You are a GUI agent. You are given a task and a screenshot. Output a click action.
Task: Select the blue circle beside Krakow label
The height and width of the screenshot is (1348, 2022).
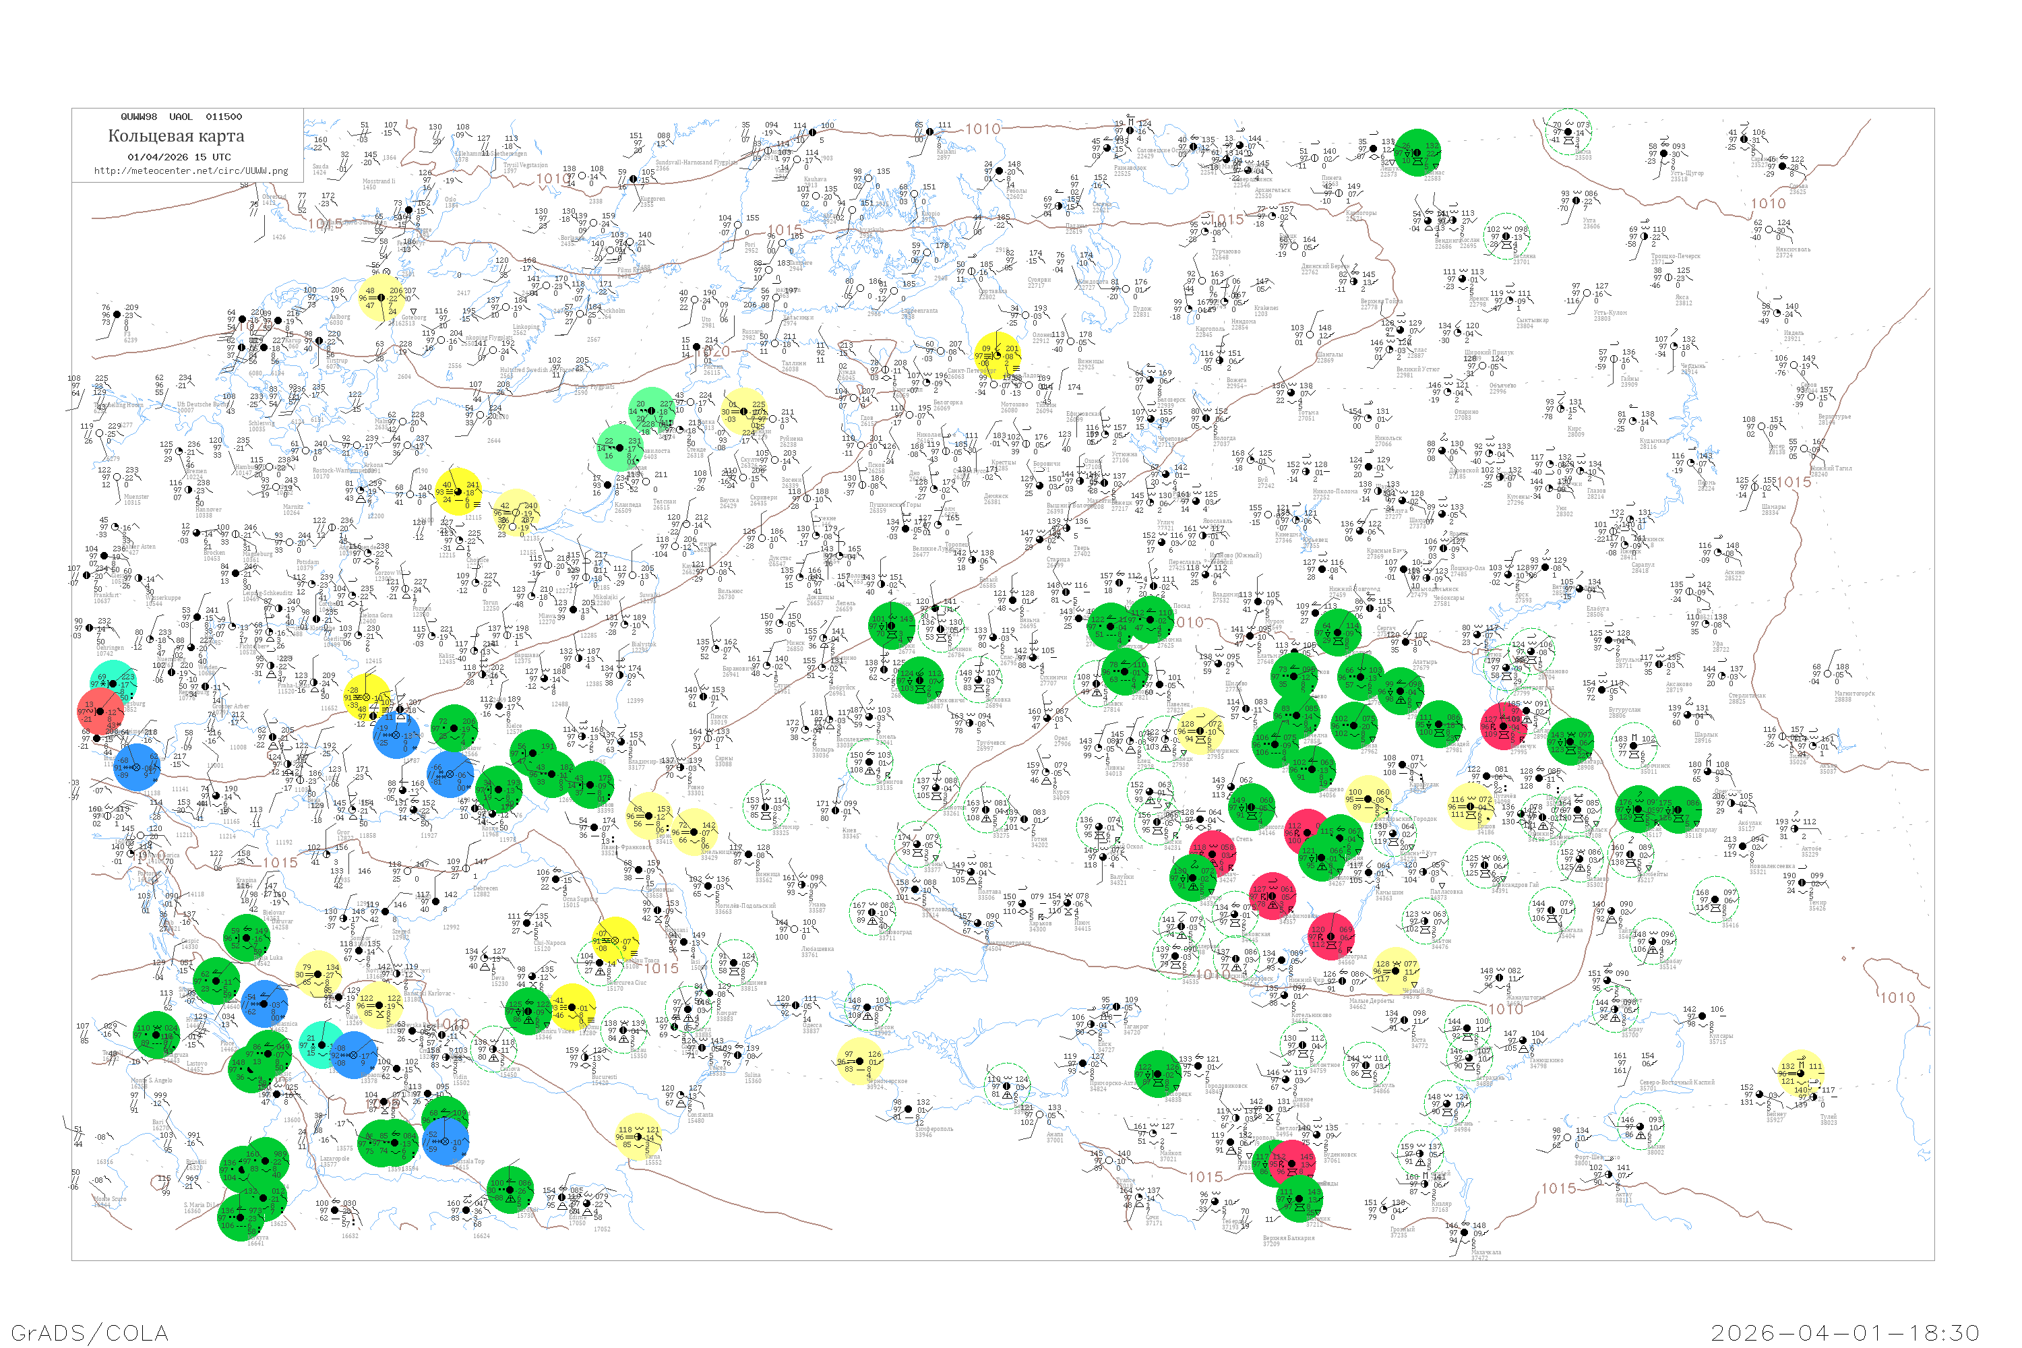450,774
